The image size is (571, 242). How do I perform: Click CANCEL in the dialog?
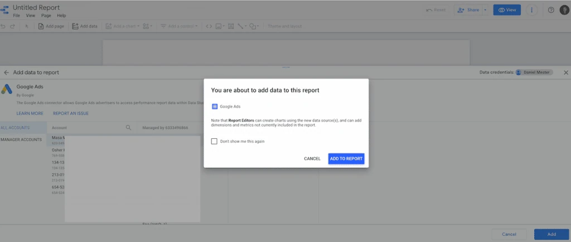pyautogui.click(x=312, y=159)
